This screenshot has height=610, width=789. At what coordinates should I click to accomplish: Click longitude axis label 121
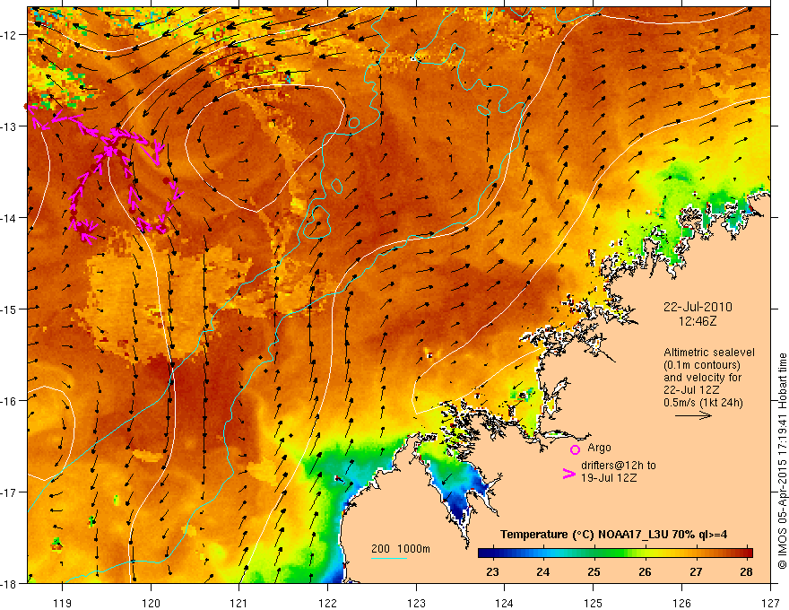tap(239, 603)
